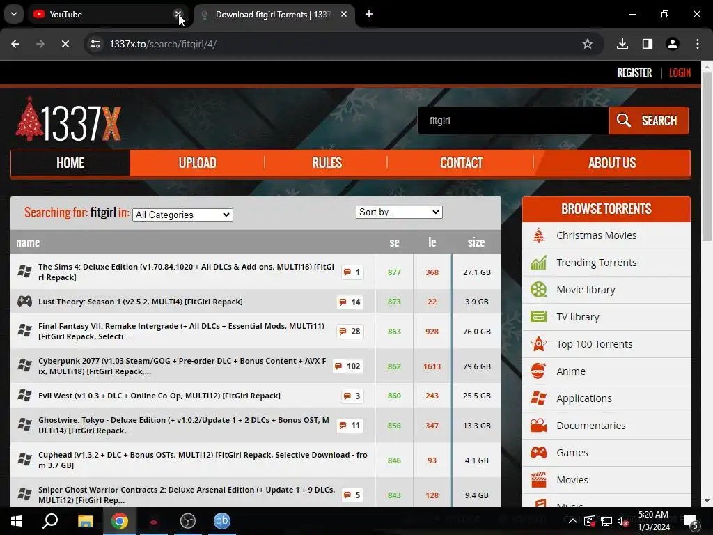This screenshot has width=713, height=535.
Task: Click the LOGIN link
Action: click(x=680, y=72)
